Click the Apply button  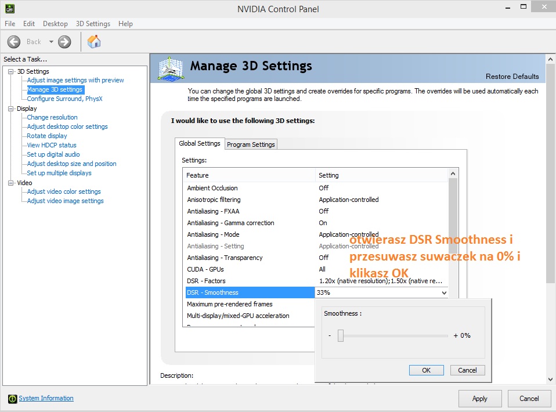480,399
